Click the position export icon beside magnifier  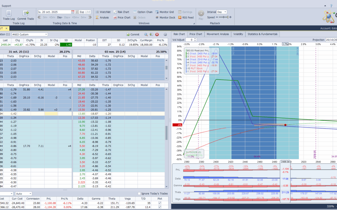pyautogui.click(x=151, y=34)
